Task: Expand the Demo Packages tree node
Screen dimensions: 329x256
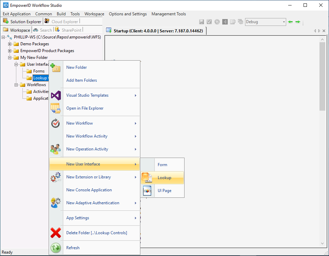Action: click(10, 44)
